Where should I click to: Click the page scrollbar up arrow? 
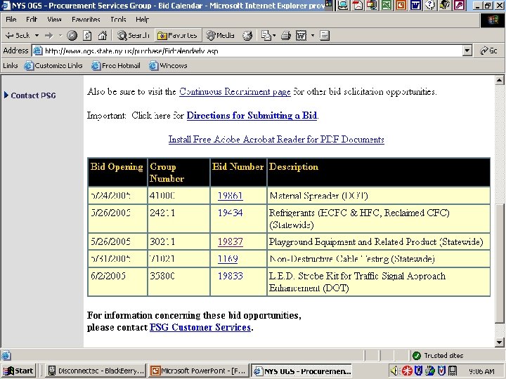499,80
